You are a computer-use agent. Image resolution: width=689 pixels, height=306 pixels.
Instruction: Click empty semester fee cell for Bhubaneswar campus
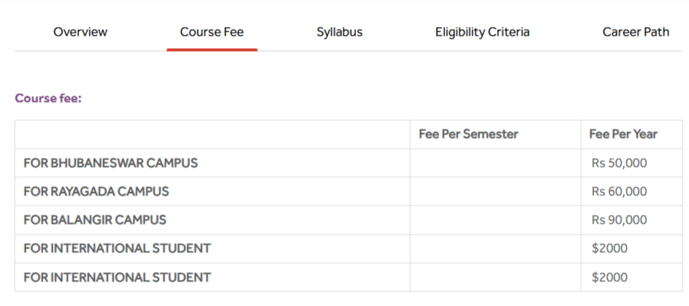495,163
